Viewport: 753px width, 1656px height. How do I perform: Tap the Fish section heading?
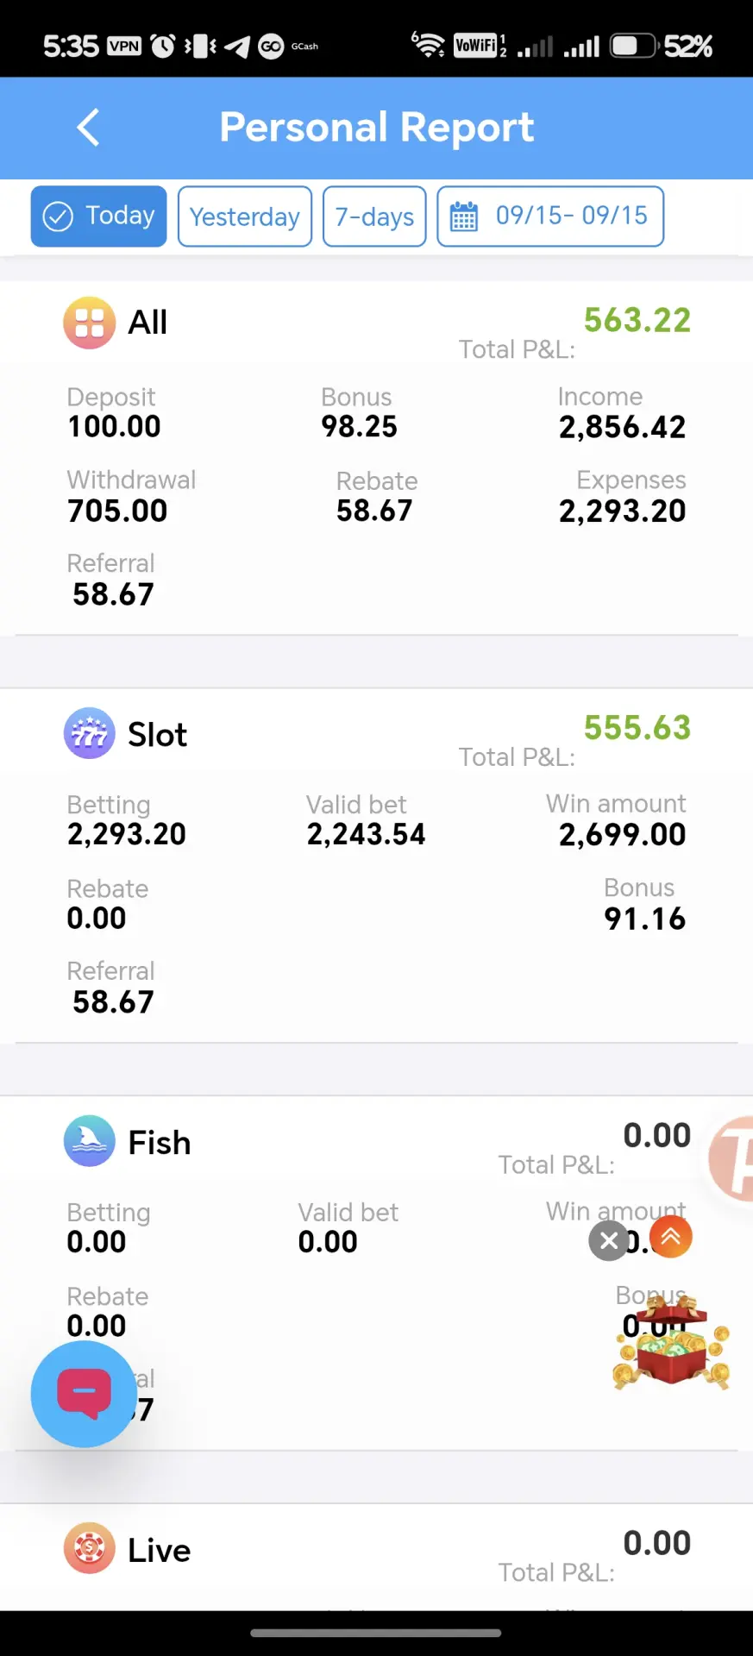160,1143
